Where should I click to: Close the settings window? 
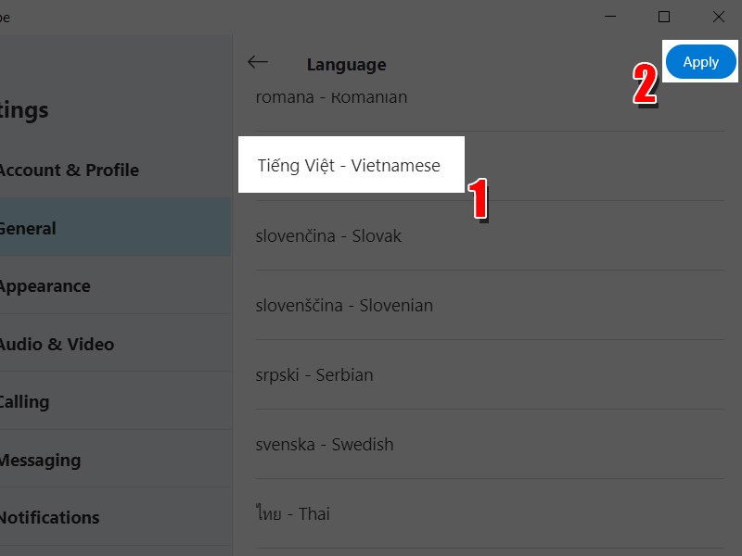pyautogui.click(x=718, y=17)
